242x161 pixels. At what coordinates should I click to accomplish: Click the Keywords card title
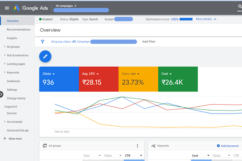tap(163, 146)
